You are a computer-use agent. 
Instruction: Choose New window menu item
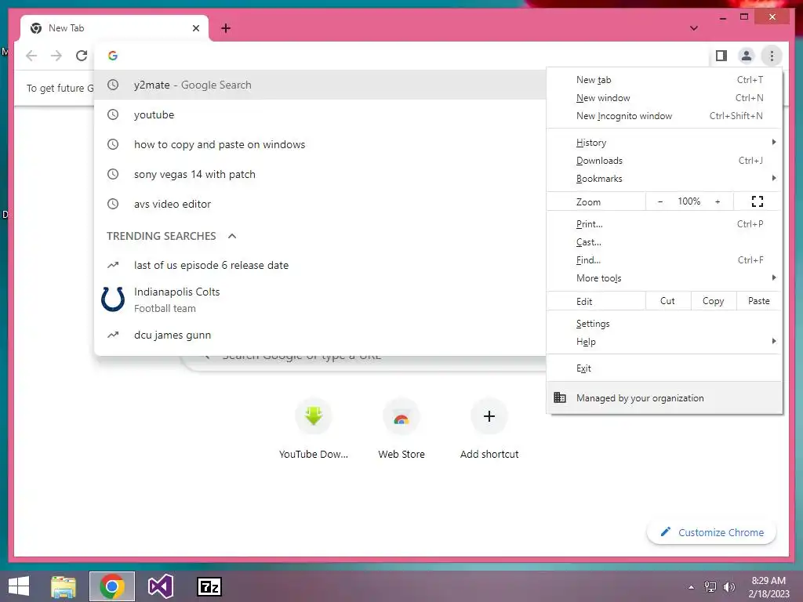click(665, 98)
